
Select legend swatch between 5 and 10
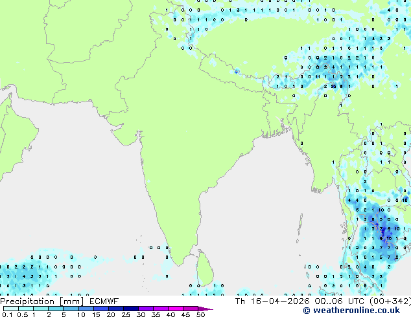[x=71, y=309]
